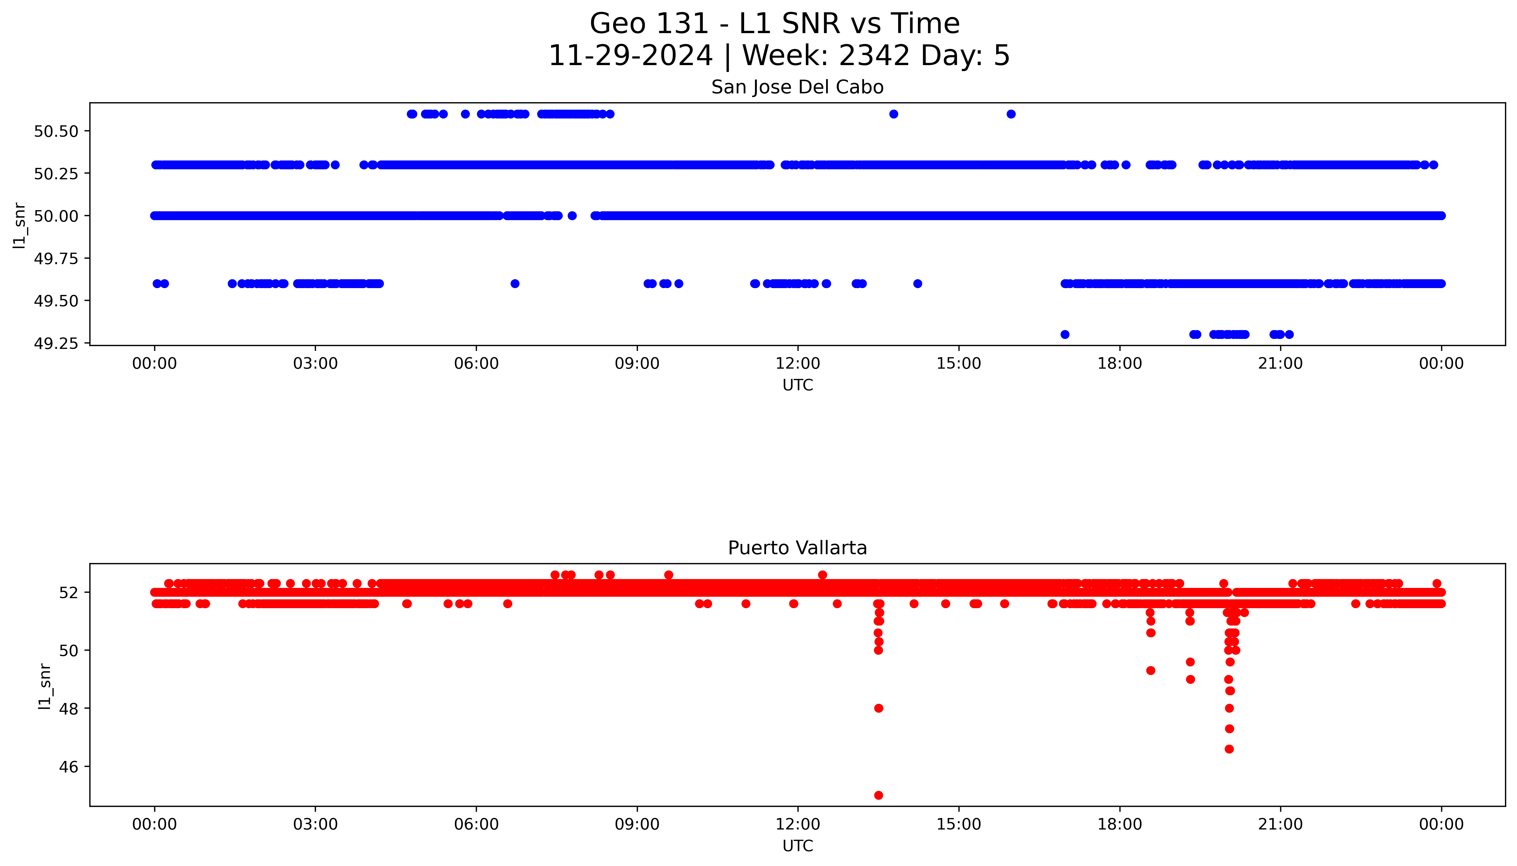The image size is (1517, 866).
Task: Click the lowest red point near 20:00
Action: point(1229,749)
